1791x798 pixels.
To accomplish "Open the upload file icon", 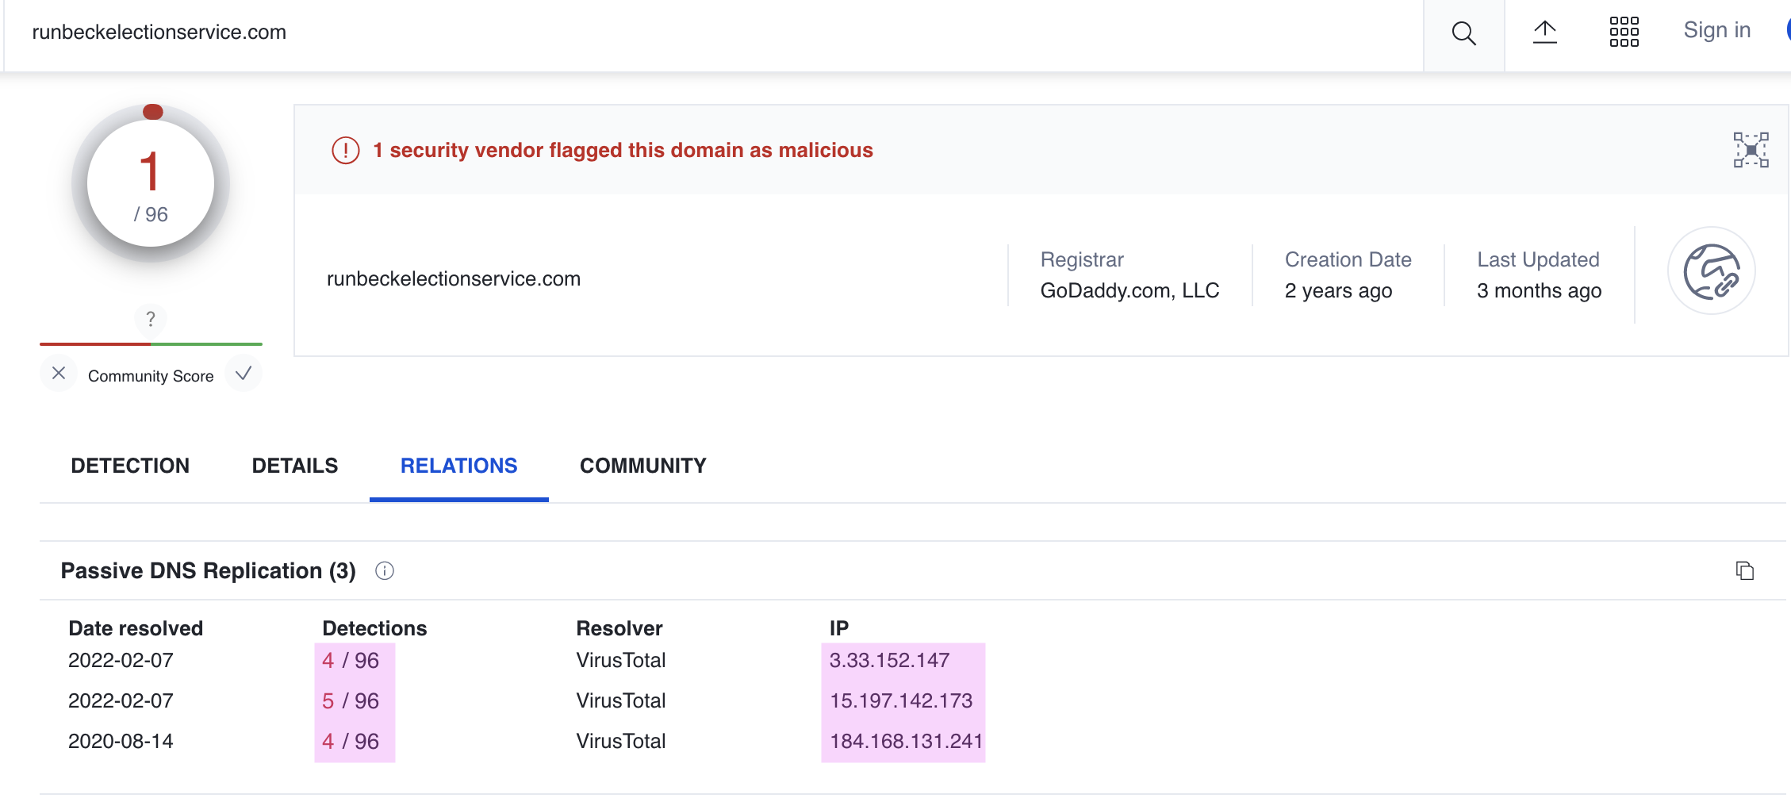I will click(1544, 33).
